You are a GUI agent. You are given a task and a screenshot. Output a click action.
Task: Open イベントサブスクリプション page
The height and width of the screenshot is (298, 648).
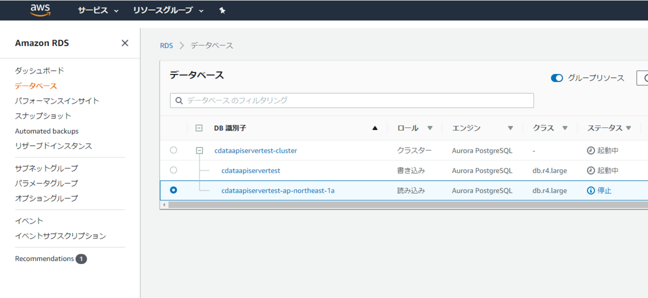coord(60,236)
